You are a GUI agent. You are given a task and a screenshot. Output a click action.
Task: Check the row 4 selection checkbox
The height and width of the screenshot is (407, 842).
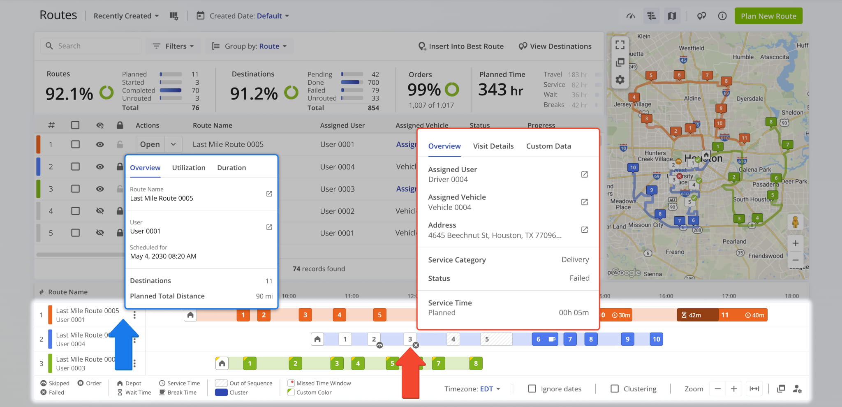(75, 211)
